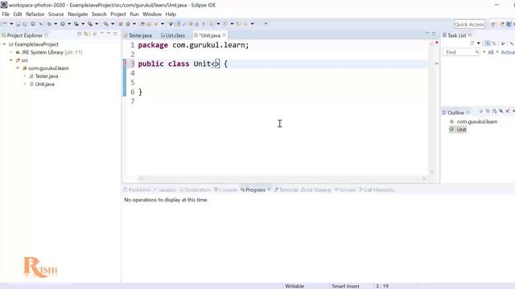Maximize the Project Explorer panel
The width and height of the screenshot is (515, 289).
[x=115, y=34]
